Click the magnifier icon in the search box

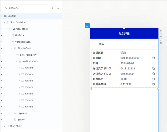[x=6, y=8]
